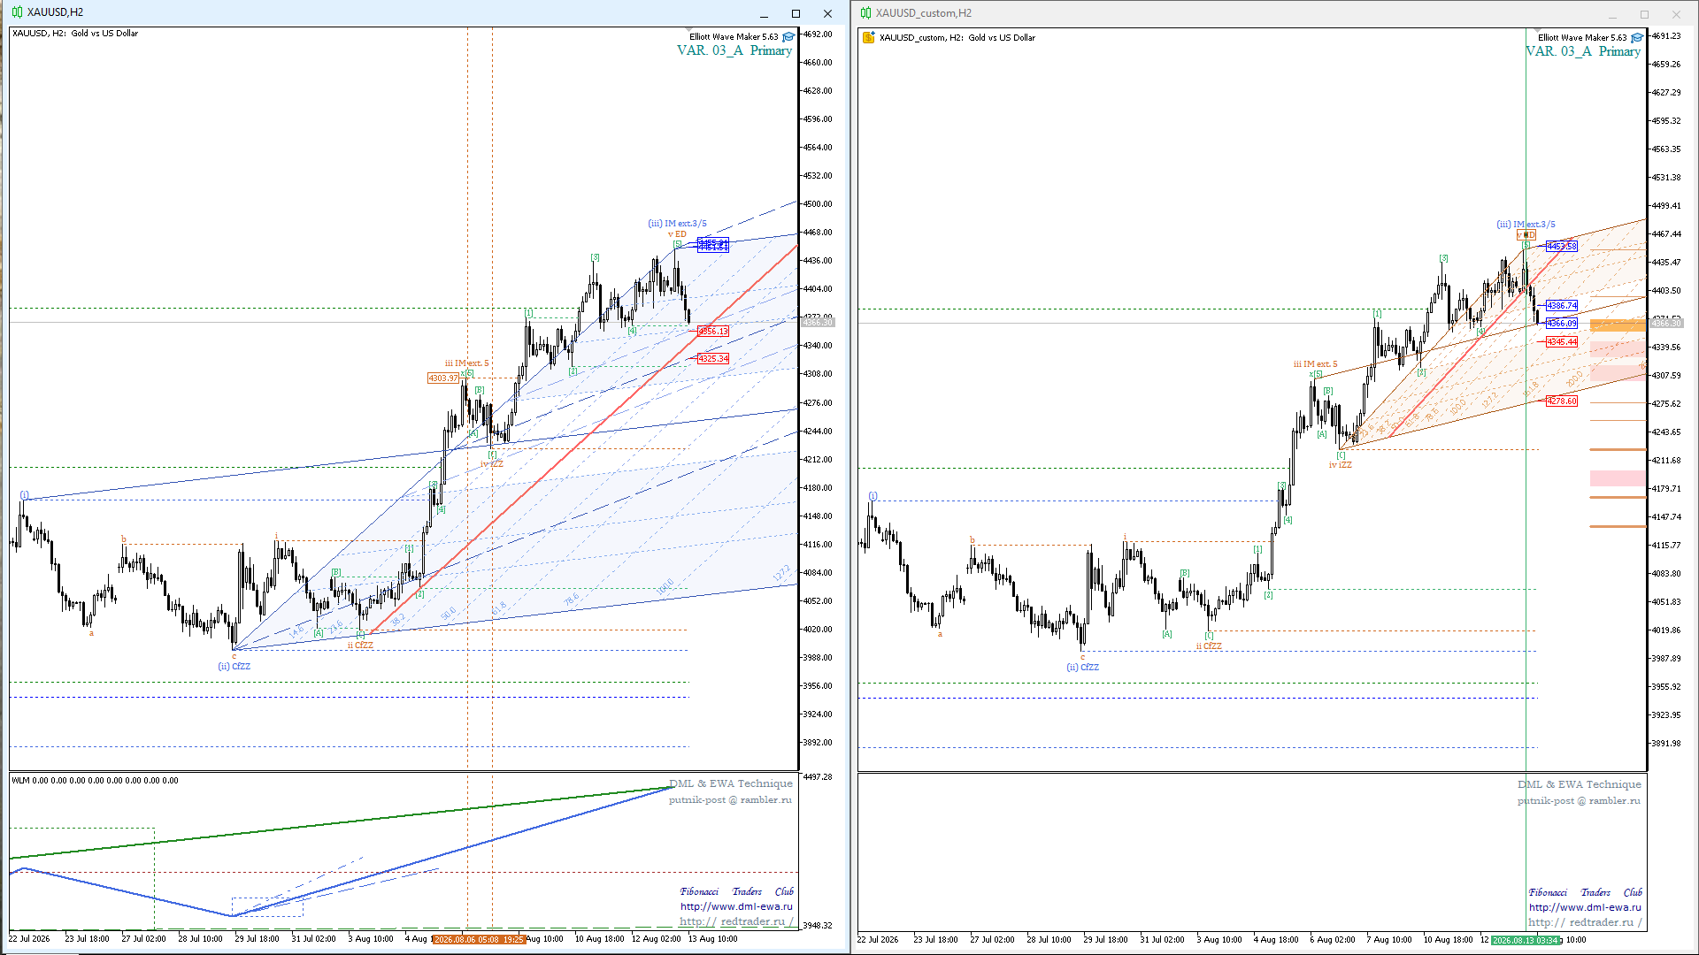The width and height of the screenshot is (1699, 955).
Task: Close the XAUUSD_custom,H2 chart window
Action: [1676, 14]
